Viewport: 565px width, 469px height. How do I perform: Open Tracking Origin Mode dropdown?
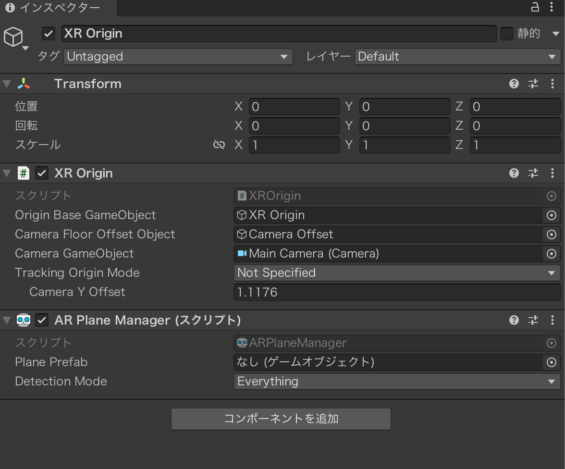click(x=397, y=273)
